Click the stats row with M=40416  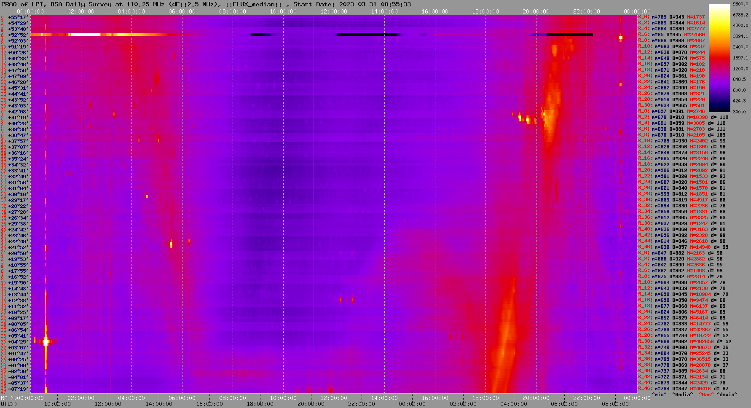point(683,389)
